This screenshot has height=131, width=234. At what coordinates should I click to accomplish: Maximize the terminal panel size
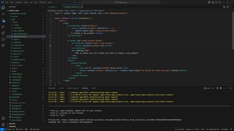coord(227,88)
